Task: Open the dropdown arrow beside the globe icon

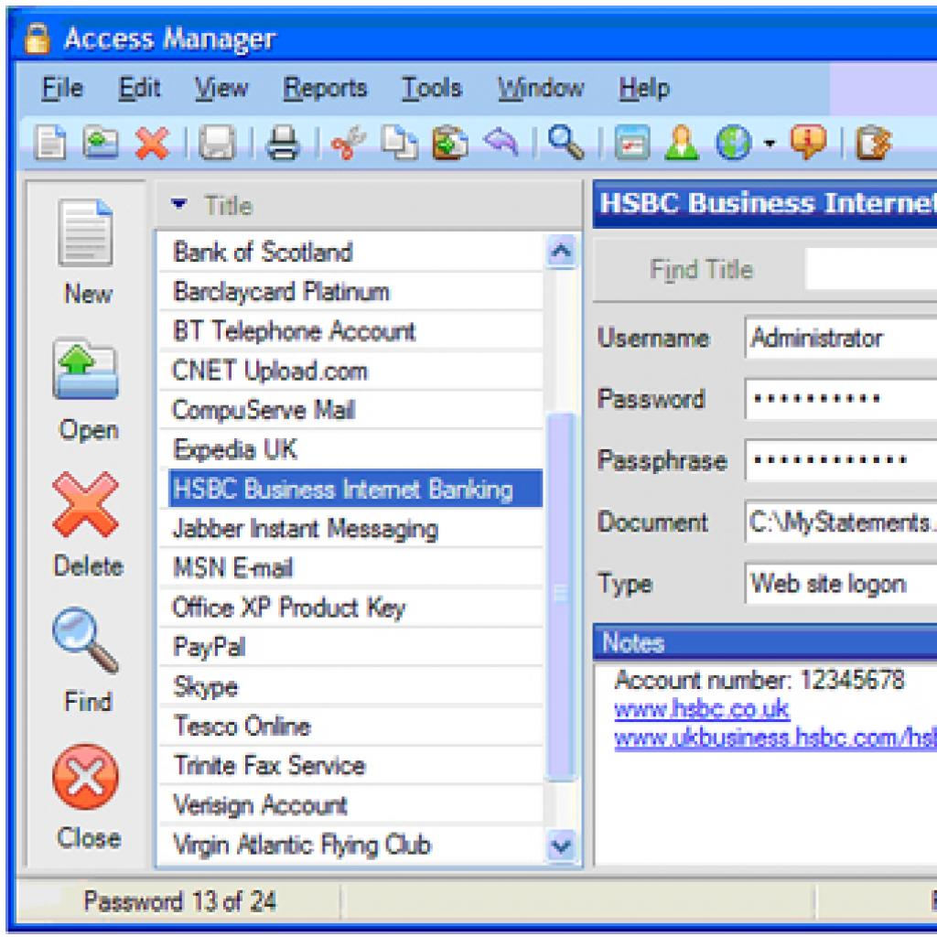Action: [x=770, y=144]
